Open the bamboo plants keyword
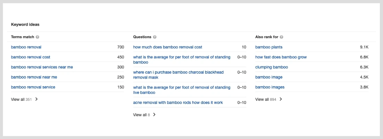The width and height of the screenshot is (383, 139). 269,47
